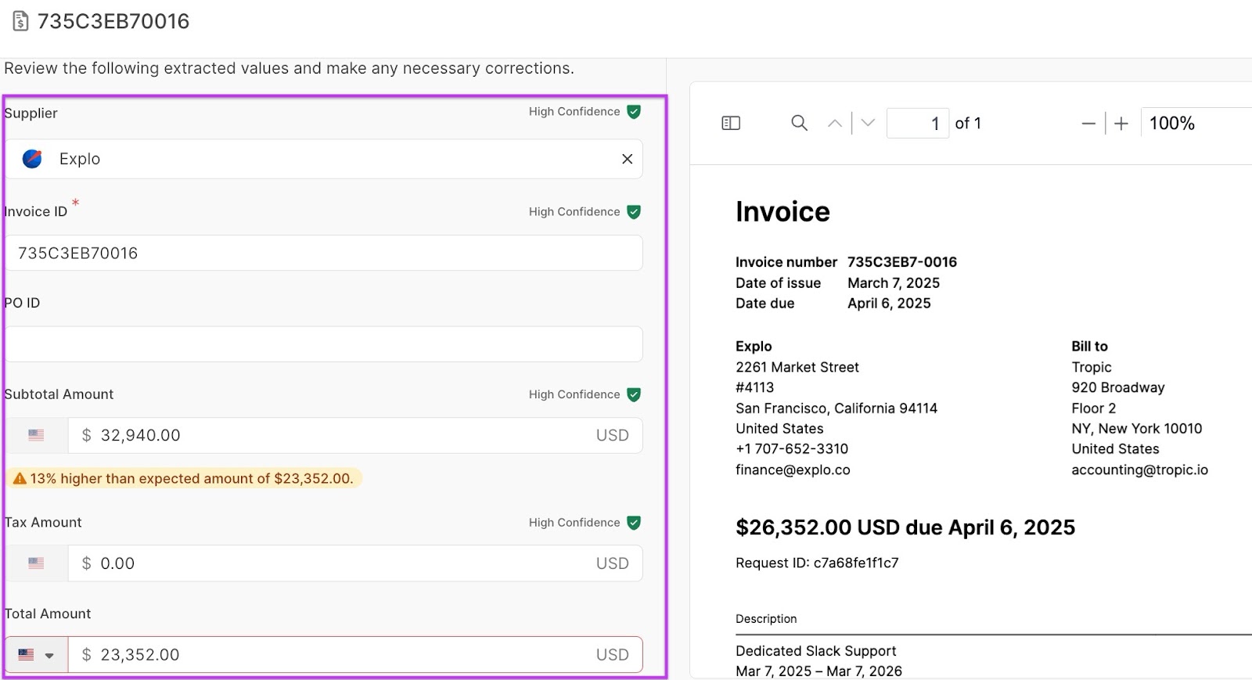Click the Explo supplier logo icon

click(32, 159)
